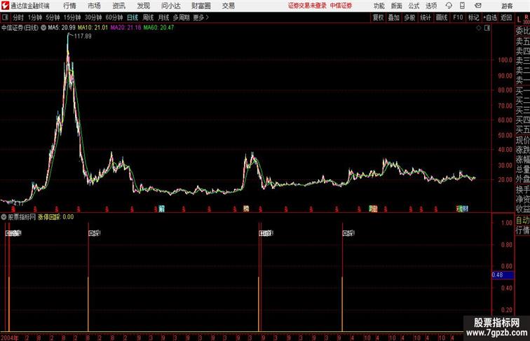Open the 选项 options menu

(x=431, y=6)
